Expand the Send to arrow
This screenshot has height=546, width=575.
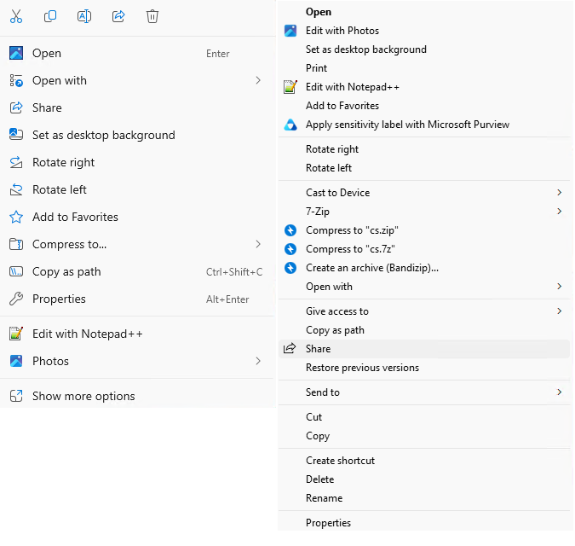[x=559, y=392]
